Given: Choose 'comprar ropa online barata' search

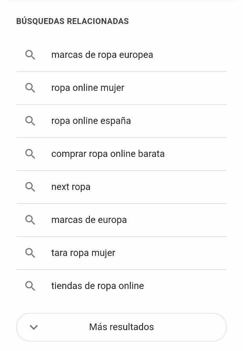Looking at the screenshot, I should point(108,154).
